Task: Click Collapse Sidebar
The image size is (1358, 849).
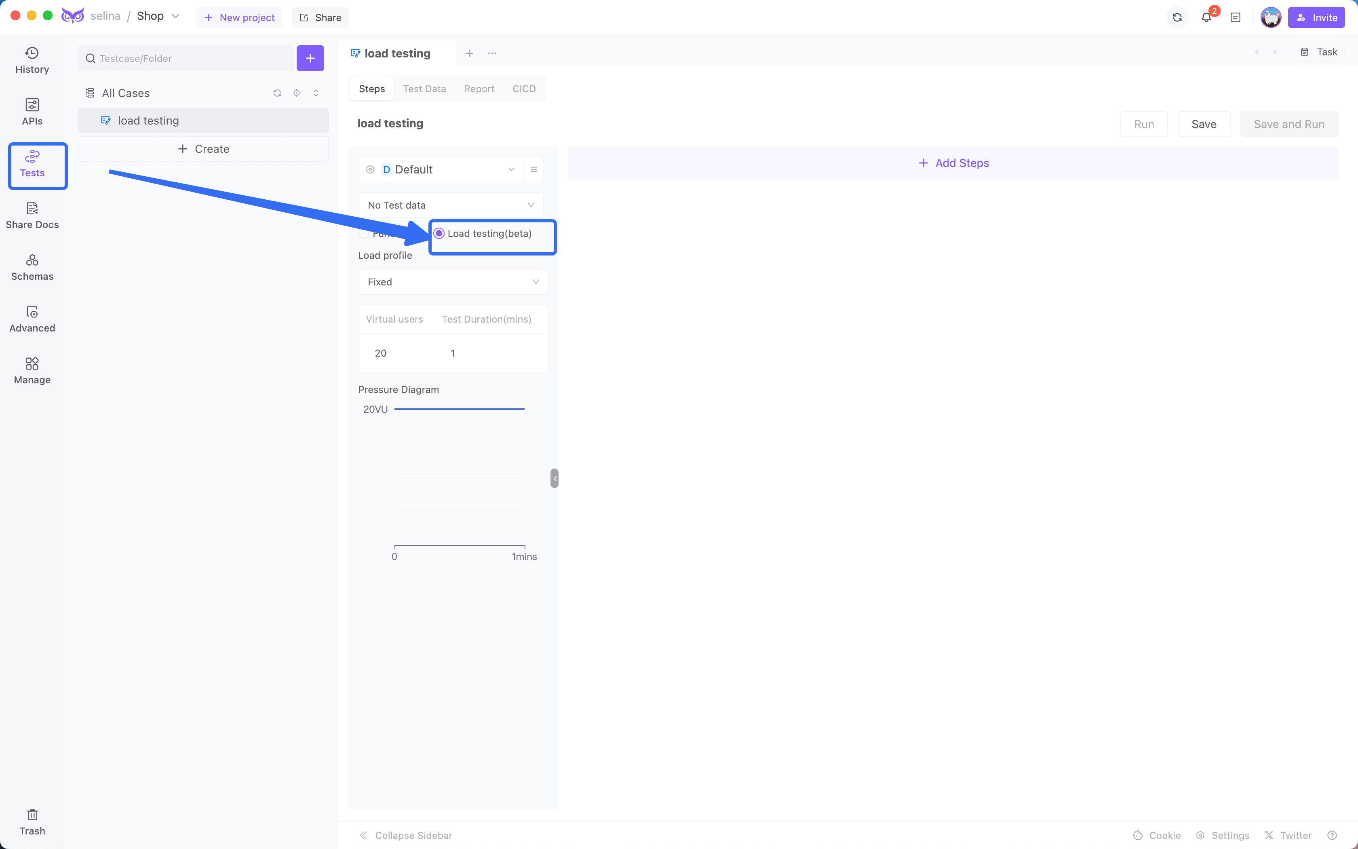Action: pyautogui.click(x=405, y=836)
